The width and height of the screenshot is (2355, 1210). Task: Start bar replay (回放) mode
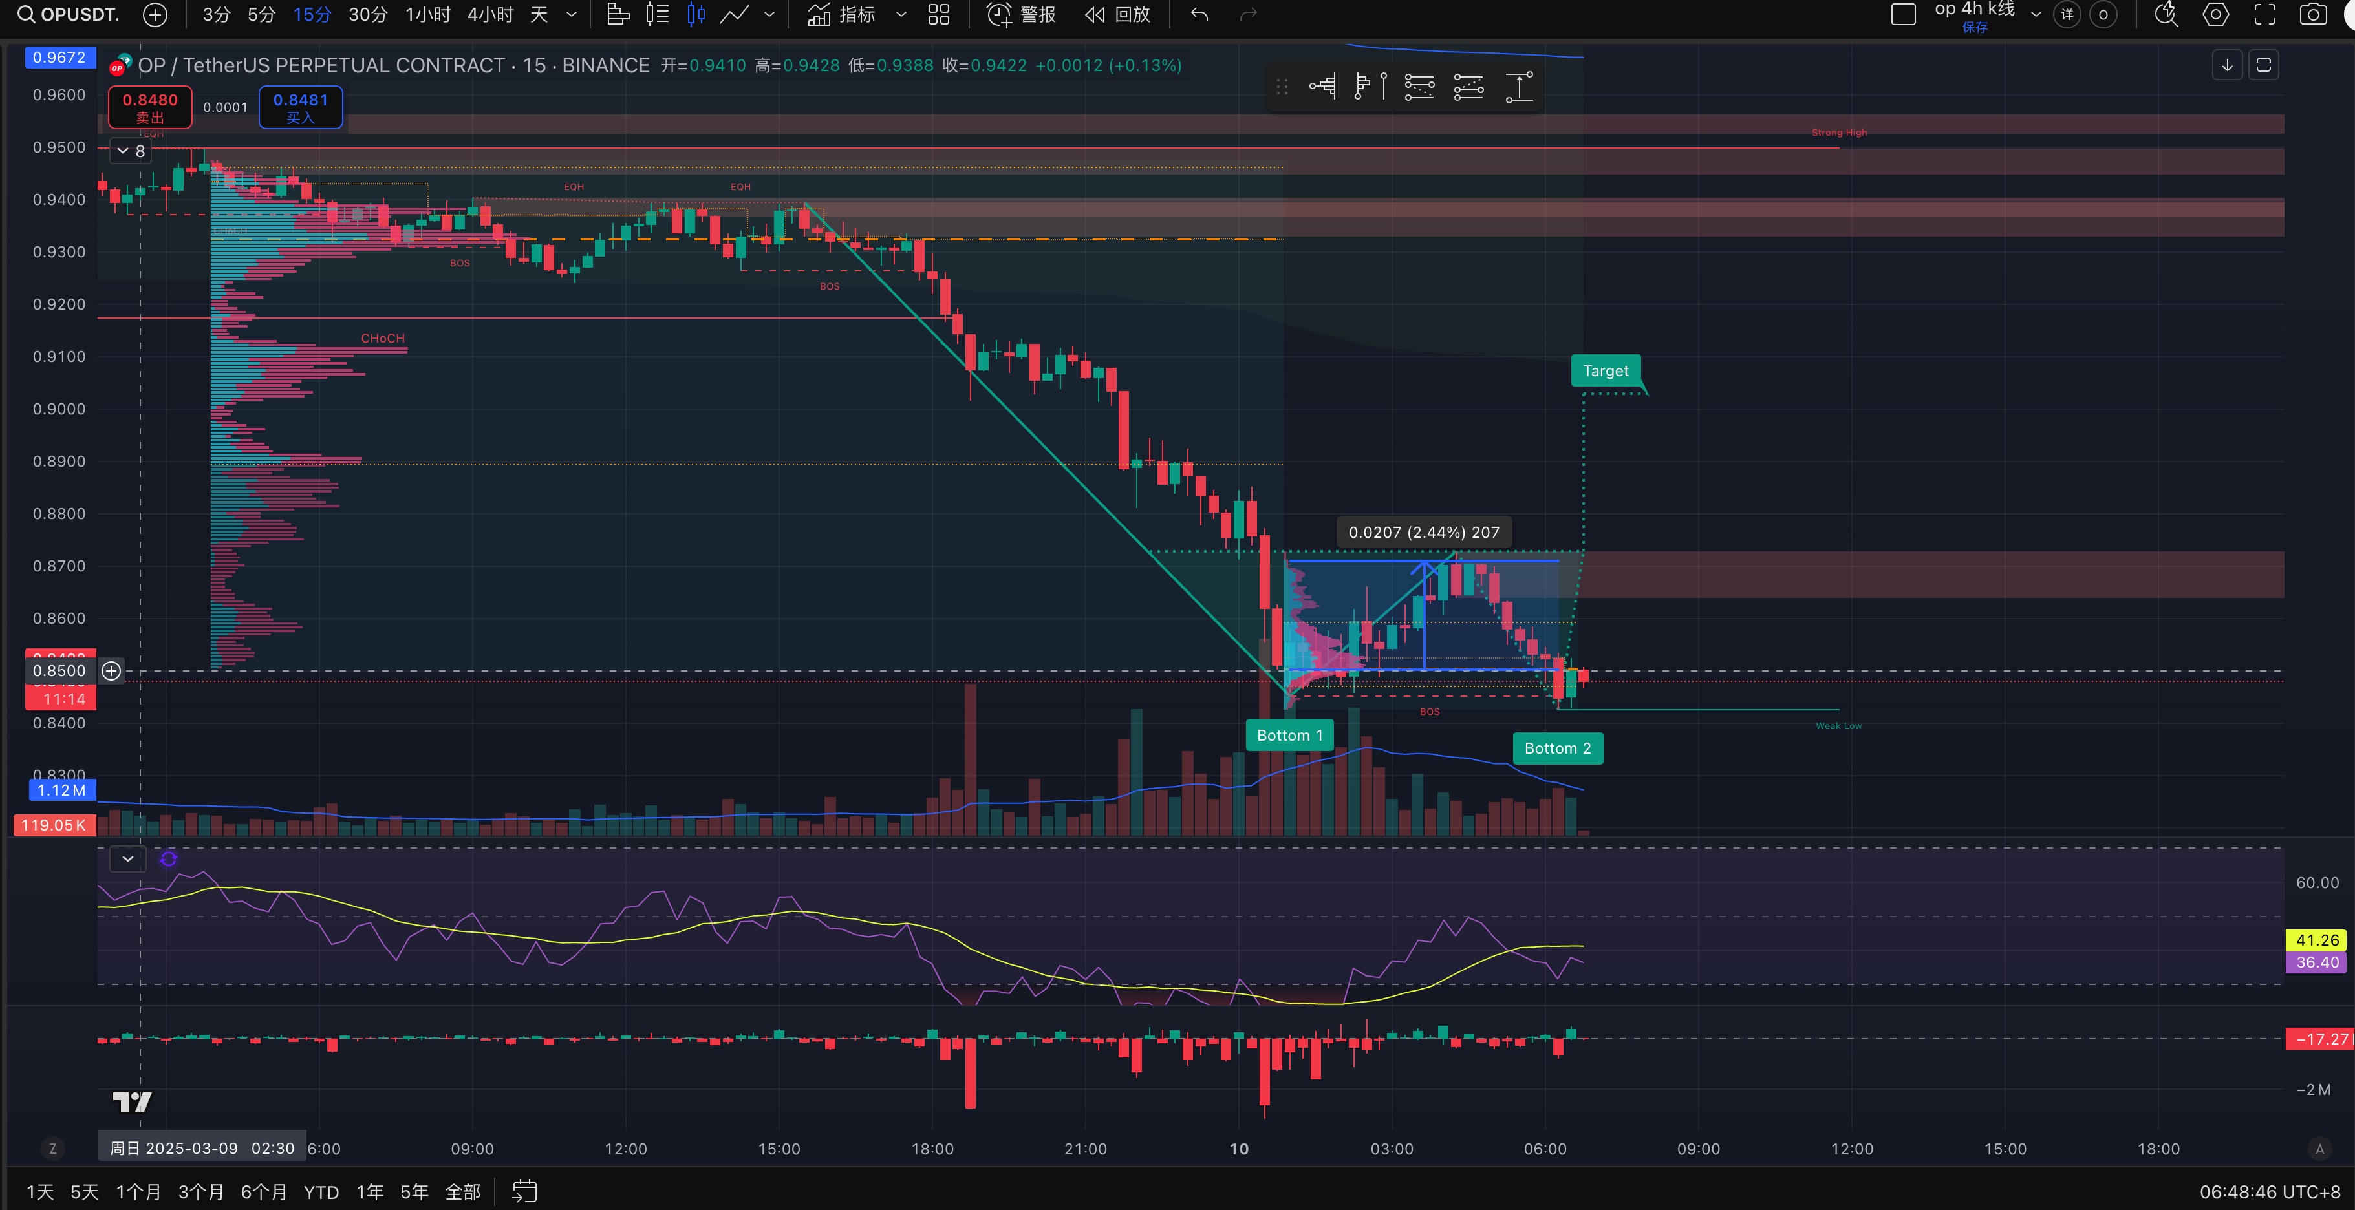click(x=1117, y=15)
